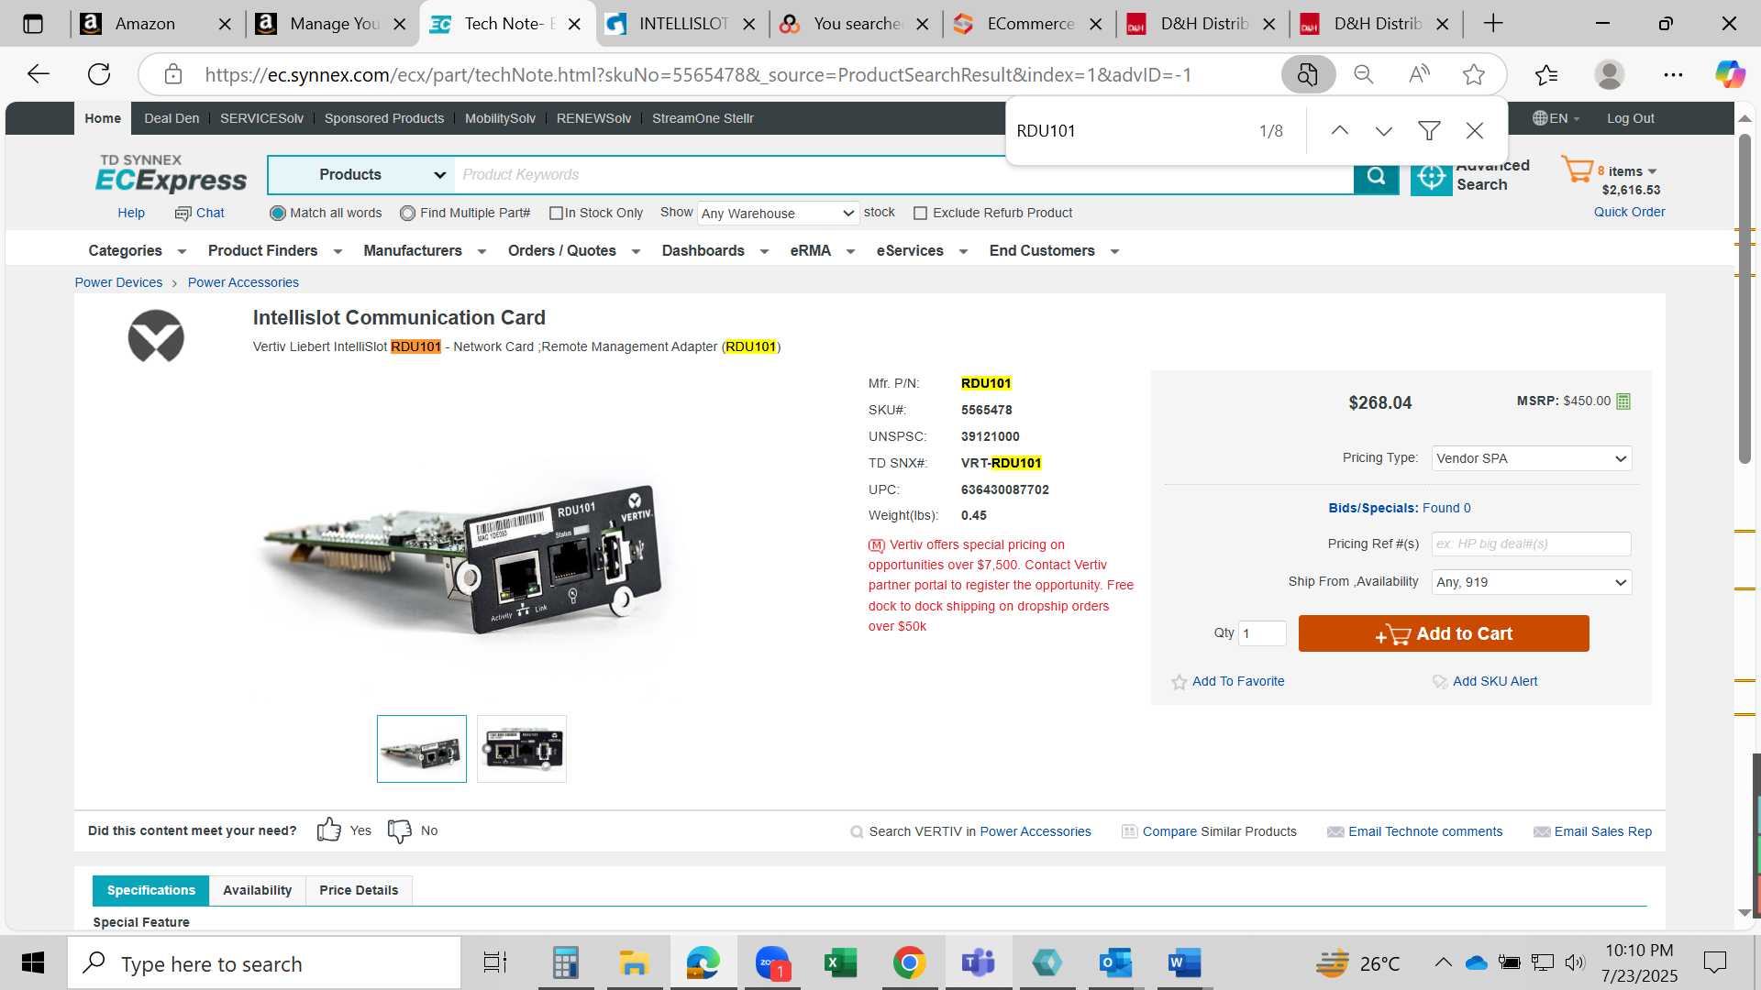Open Ship From Availability dropdown
Viewport: 1761px width, 990px height.
click(1532, 582)
